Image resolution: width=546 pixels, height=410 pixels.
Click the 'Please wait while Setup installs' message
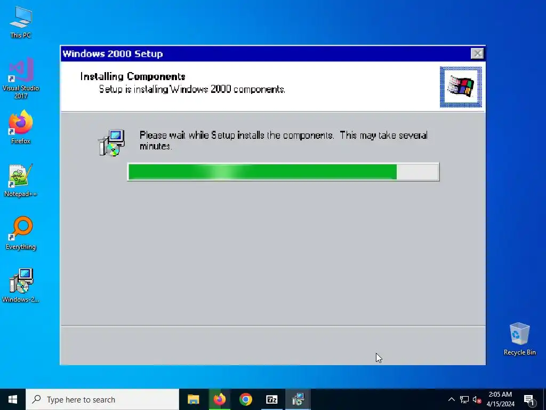(x=284, y=140)
